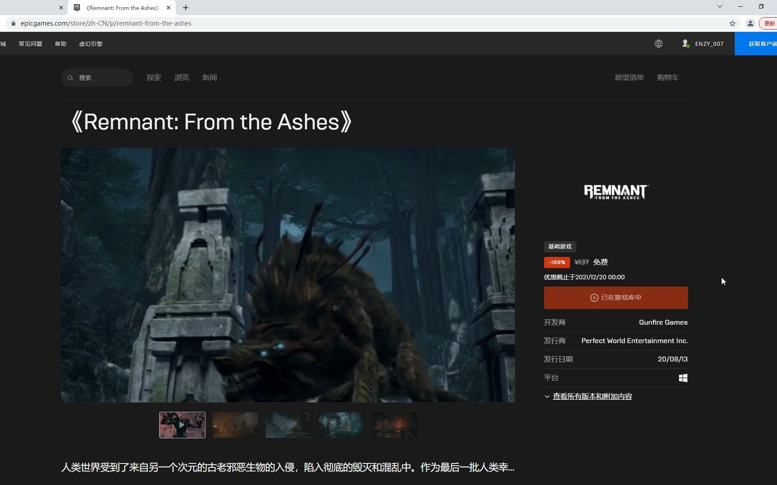Screen dimensions: 777x485
Task: Go to the 新闻 News tab
Action: [x=210, y=78]
